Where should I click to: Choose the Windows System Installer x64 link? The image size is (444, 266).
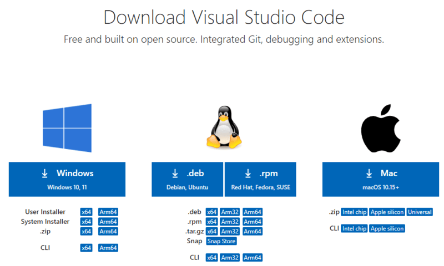click(x=86, y=222)
